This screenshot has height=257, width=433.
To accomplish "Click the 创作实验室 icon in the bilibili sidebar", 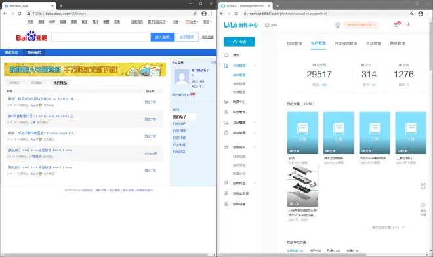I will pyautogui.click(x=226, y=193).
